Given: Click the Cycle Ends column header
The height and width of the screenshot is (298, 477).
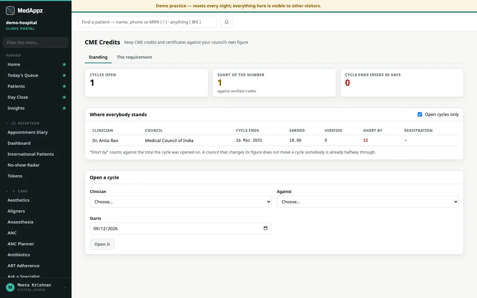Looking at the screenshot, I should coord(247,130).
